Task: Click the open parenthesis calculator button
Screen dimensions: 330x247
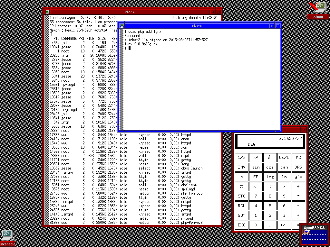Action: pyautogui.click(x=270, y=187)
